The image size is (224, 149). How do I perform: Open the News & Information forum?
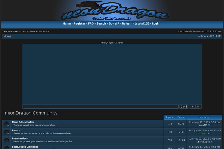point(23,122)
